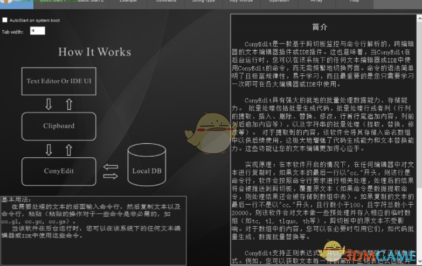Click the "How It Works" heading

[x=95, y=52]
